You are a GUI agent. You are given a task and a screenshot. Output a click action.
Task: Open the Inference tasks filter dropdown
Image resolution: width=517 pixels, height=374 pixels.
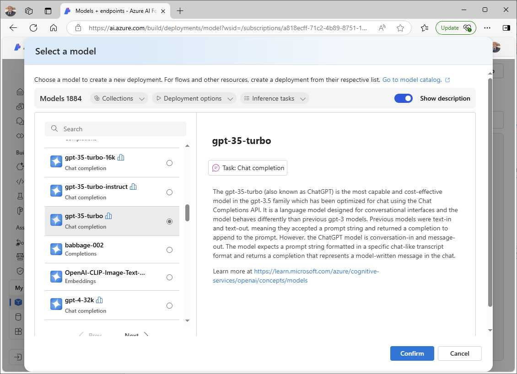275,98
